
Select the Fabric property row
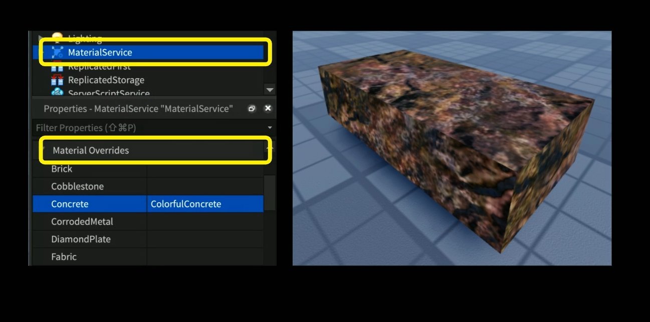pos(148,256)
